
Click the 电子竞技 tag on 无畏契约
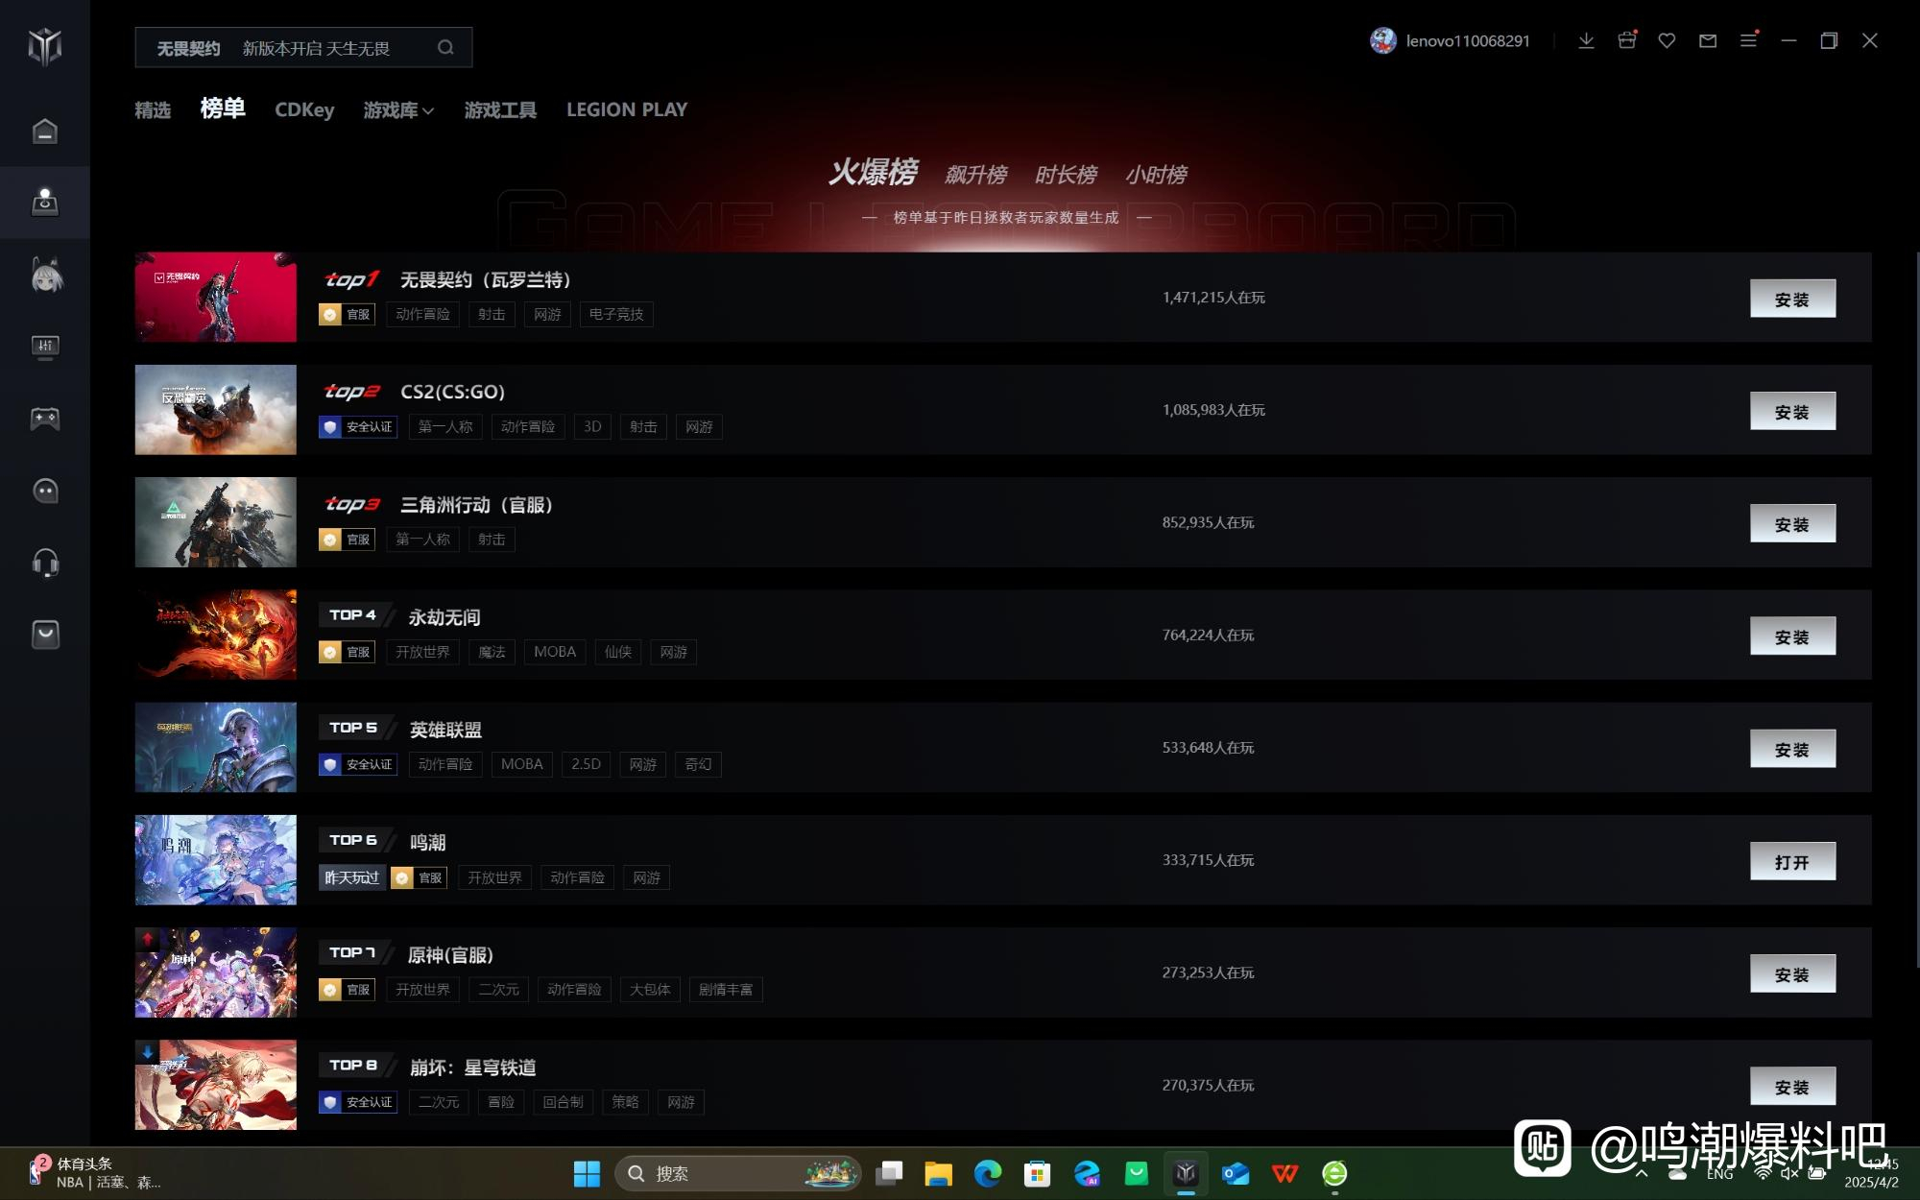click(x=616, y=314)
